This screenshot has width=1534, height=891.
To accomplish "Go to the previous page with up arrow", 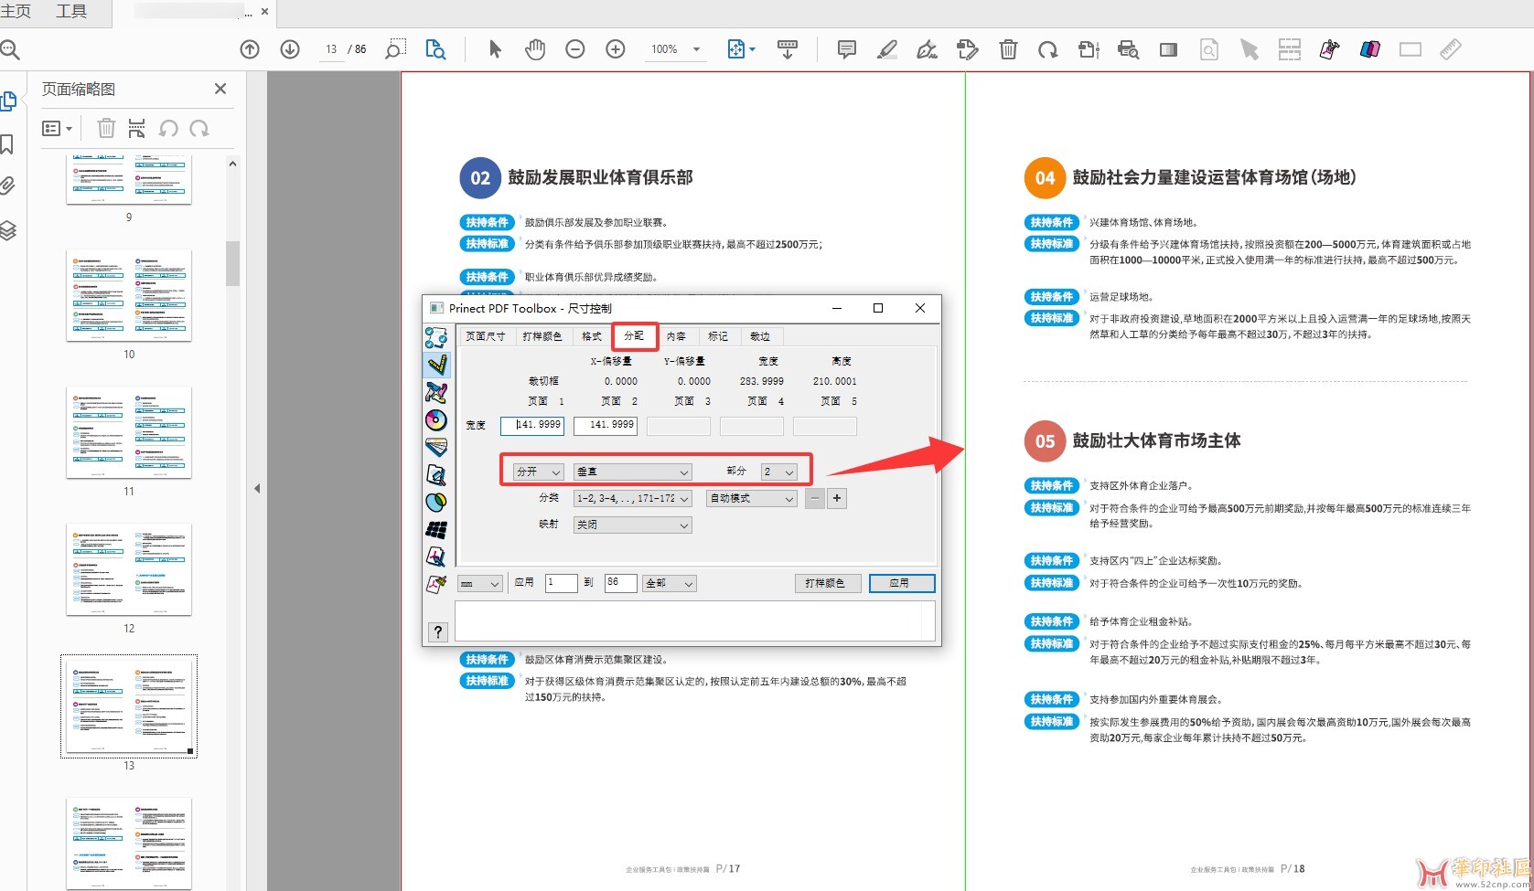I will pos(250,49).
